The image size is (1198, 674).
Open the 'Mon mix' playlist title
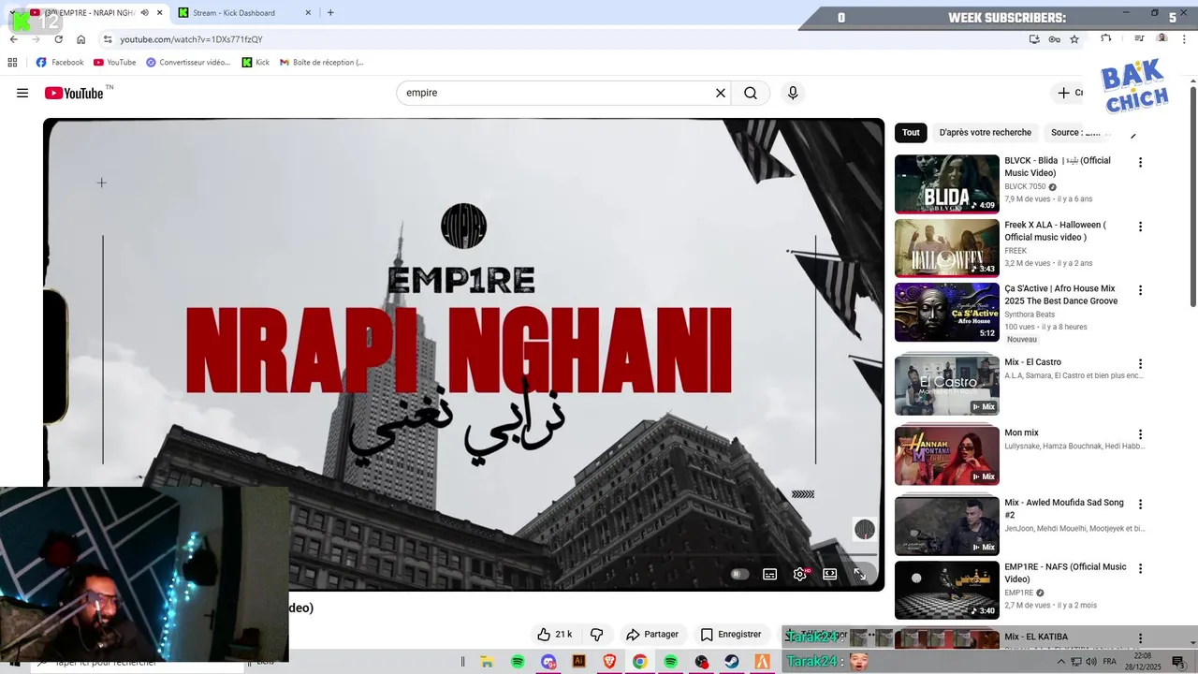coord(1021,432)
